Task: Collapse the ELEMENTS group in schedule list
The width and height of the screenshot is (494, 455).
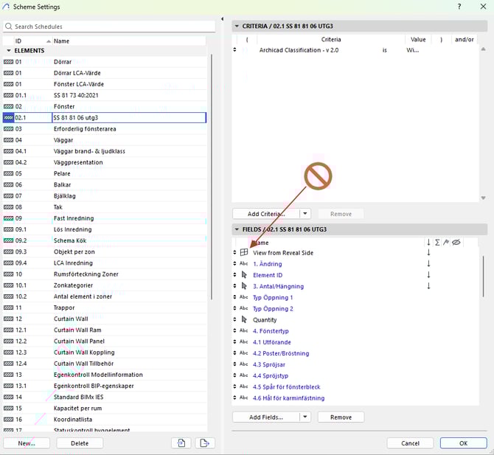Action: click(9, 51)
